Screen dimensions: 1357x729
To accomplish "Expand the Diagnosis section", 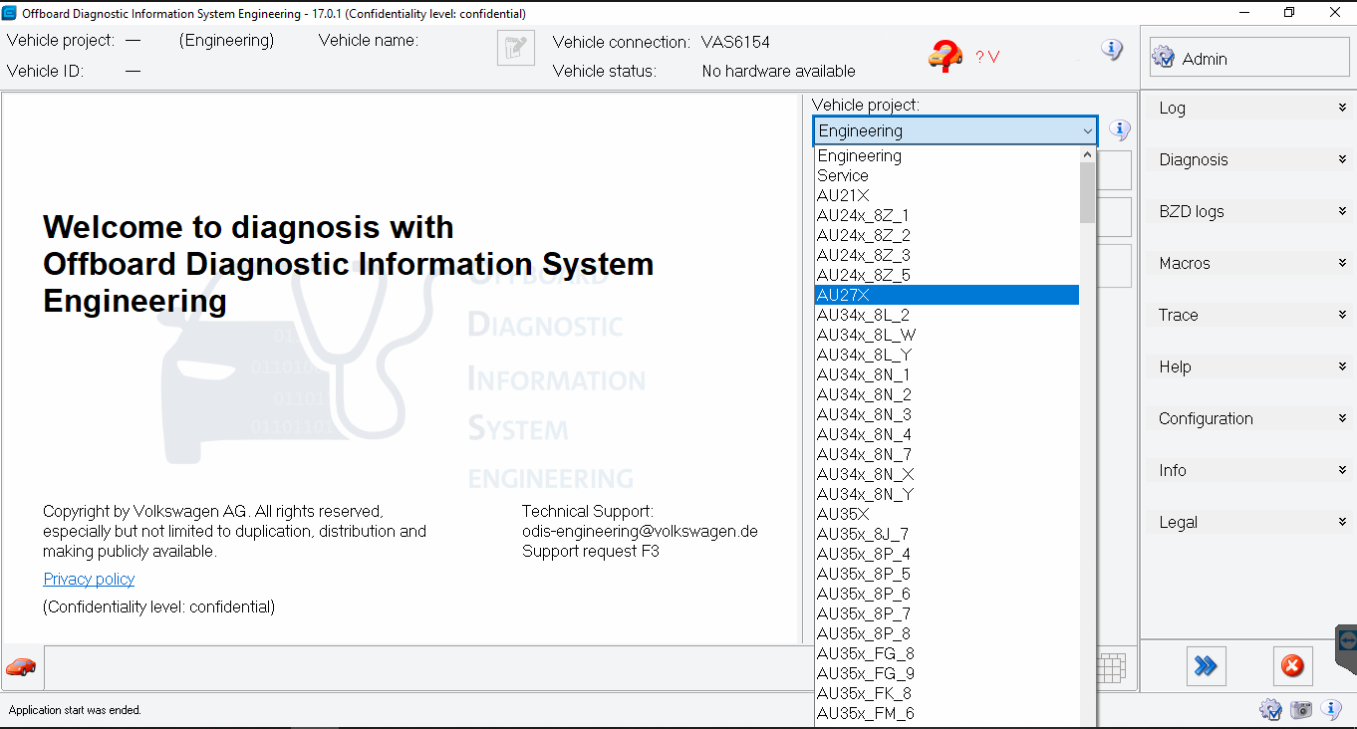I will click(1250, 159).
